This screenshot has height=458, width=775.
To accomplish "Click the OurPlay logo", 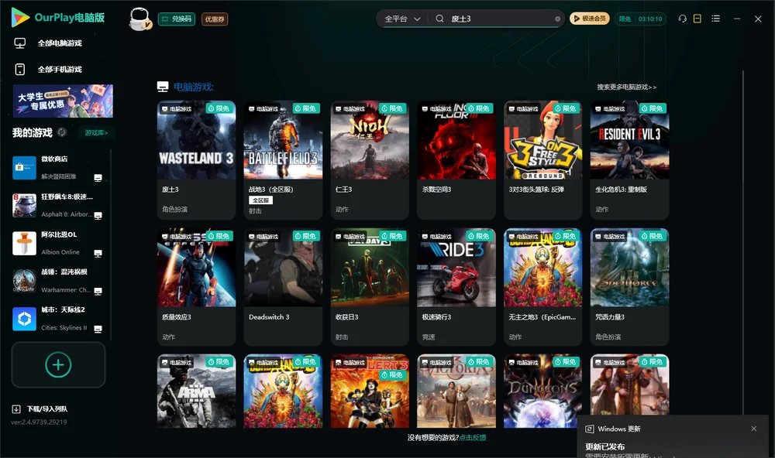I will coord(58,17).
